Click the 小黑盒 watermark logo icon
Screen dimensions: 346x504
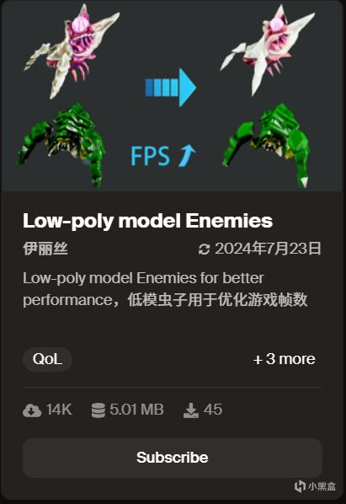coord(300,486)
